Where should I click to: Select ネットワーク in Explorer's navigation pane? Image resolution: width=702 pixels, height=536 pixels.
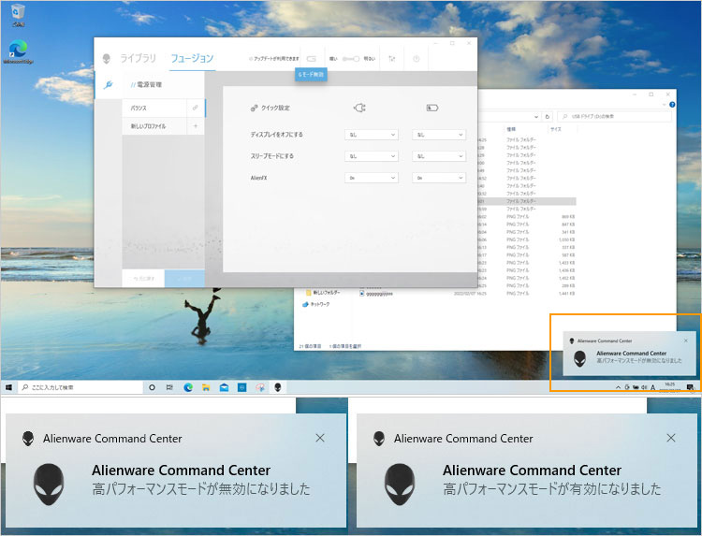point(316,304)
